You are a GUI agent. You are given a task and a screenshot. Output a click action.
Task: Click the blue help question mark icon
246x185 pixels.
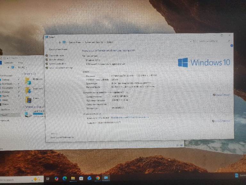tap(232, 46)
